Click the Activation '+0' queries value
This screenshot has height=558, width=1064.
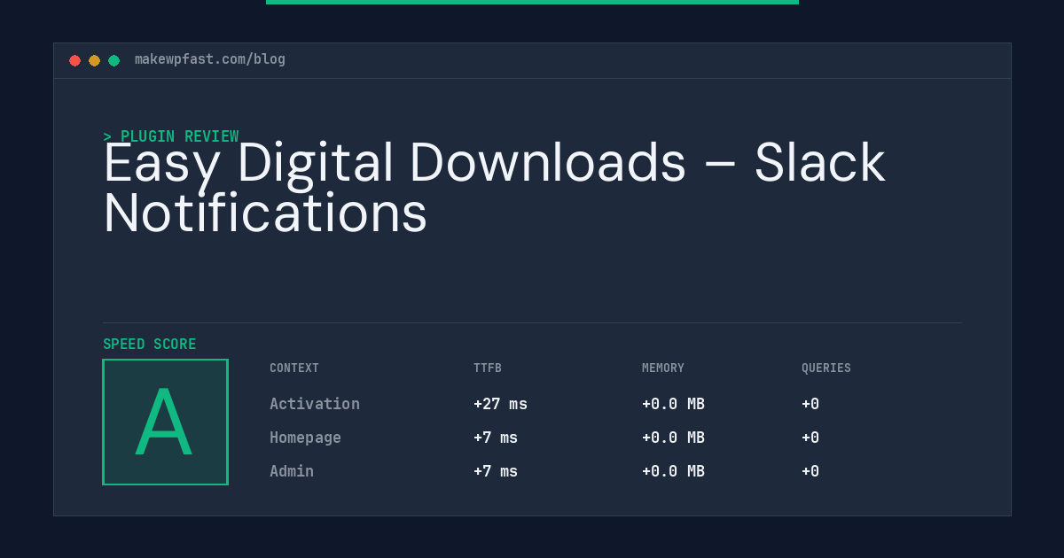coord(810,404)
